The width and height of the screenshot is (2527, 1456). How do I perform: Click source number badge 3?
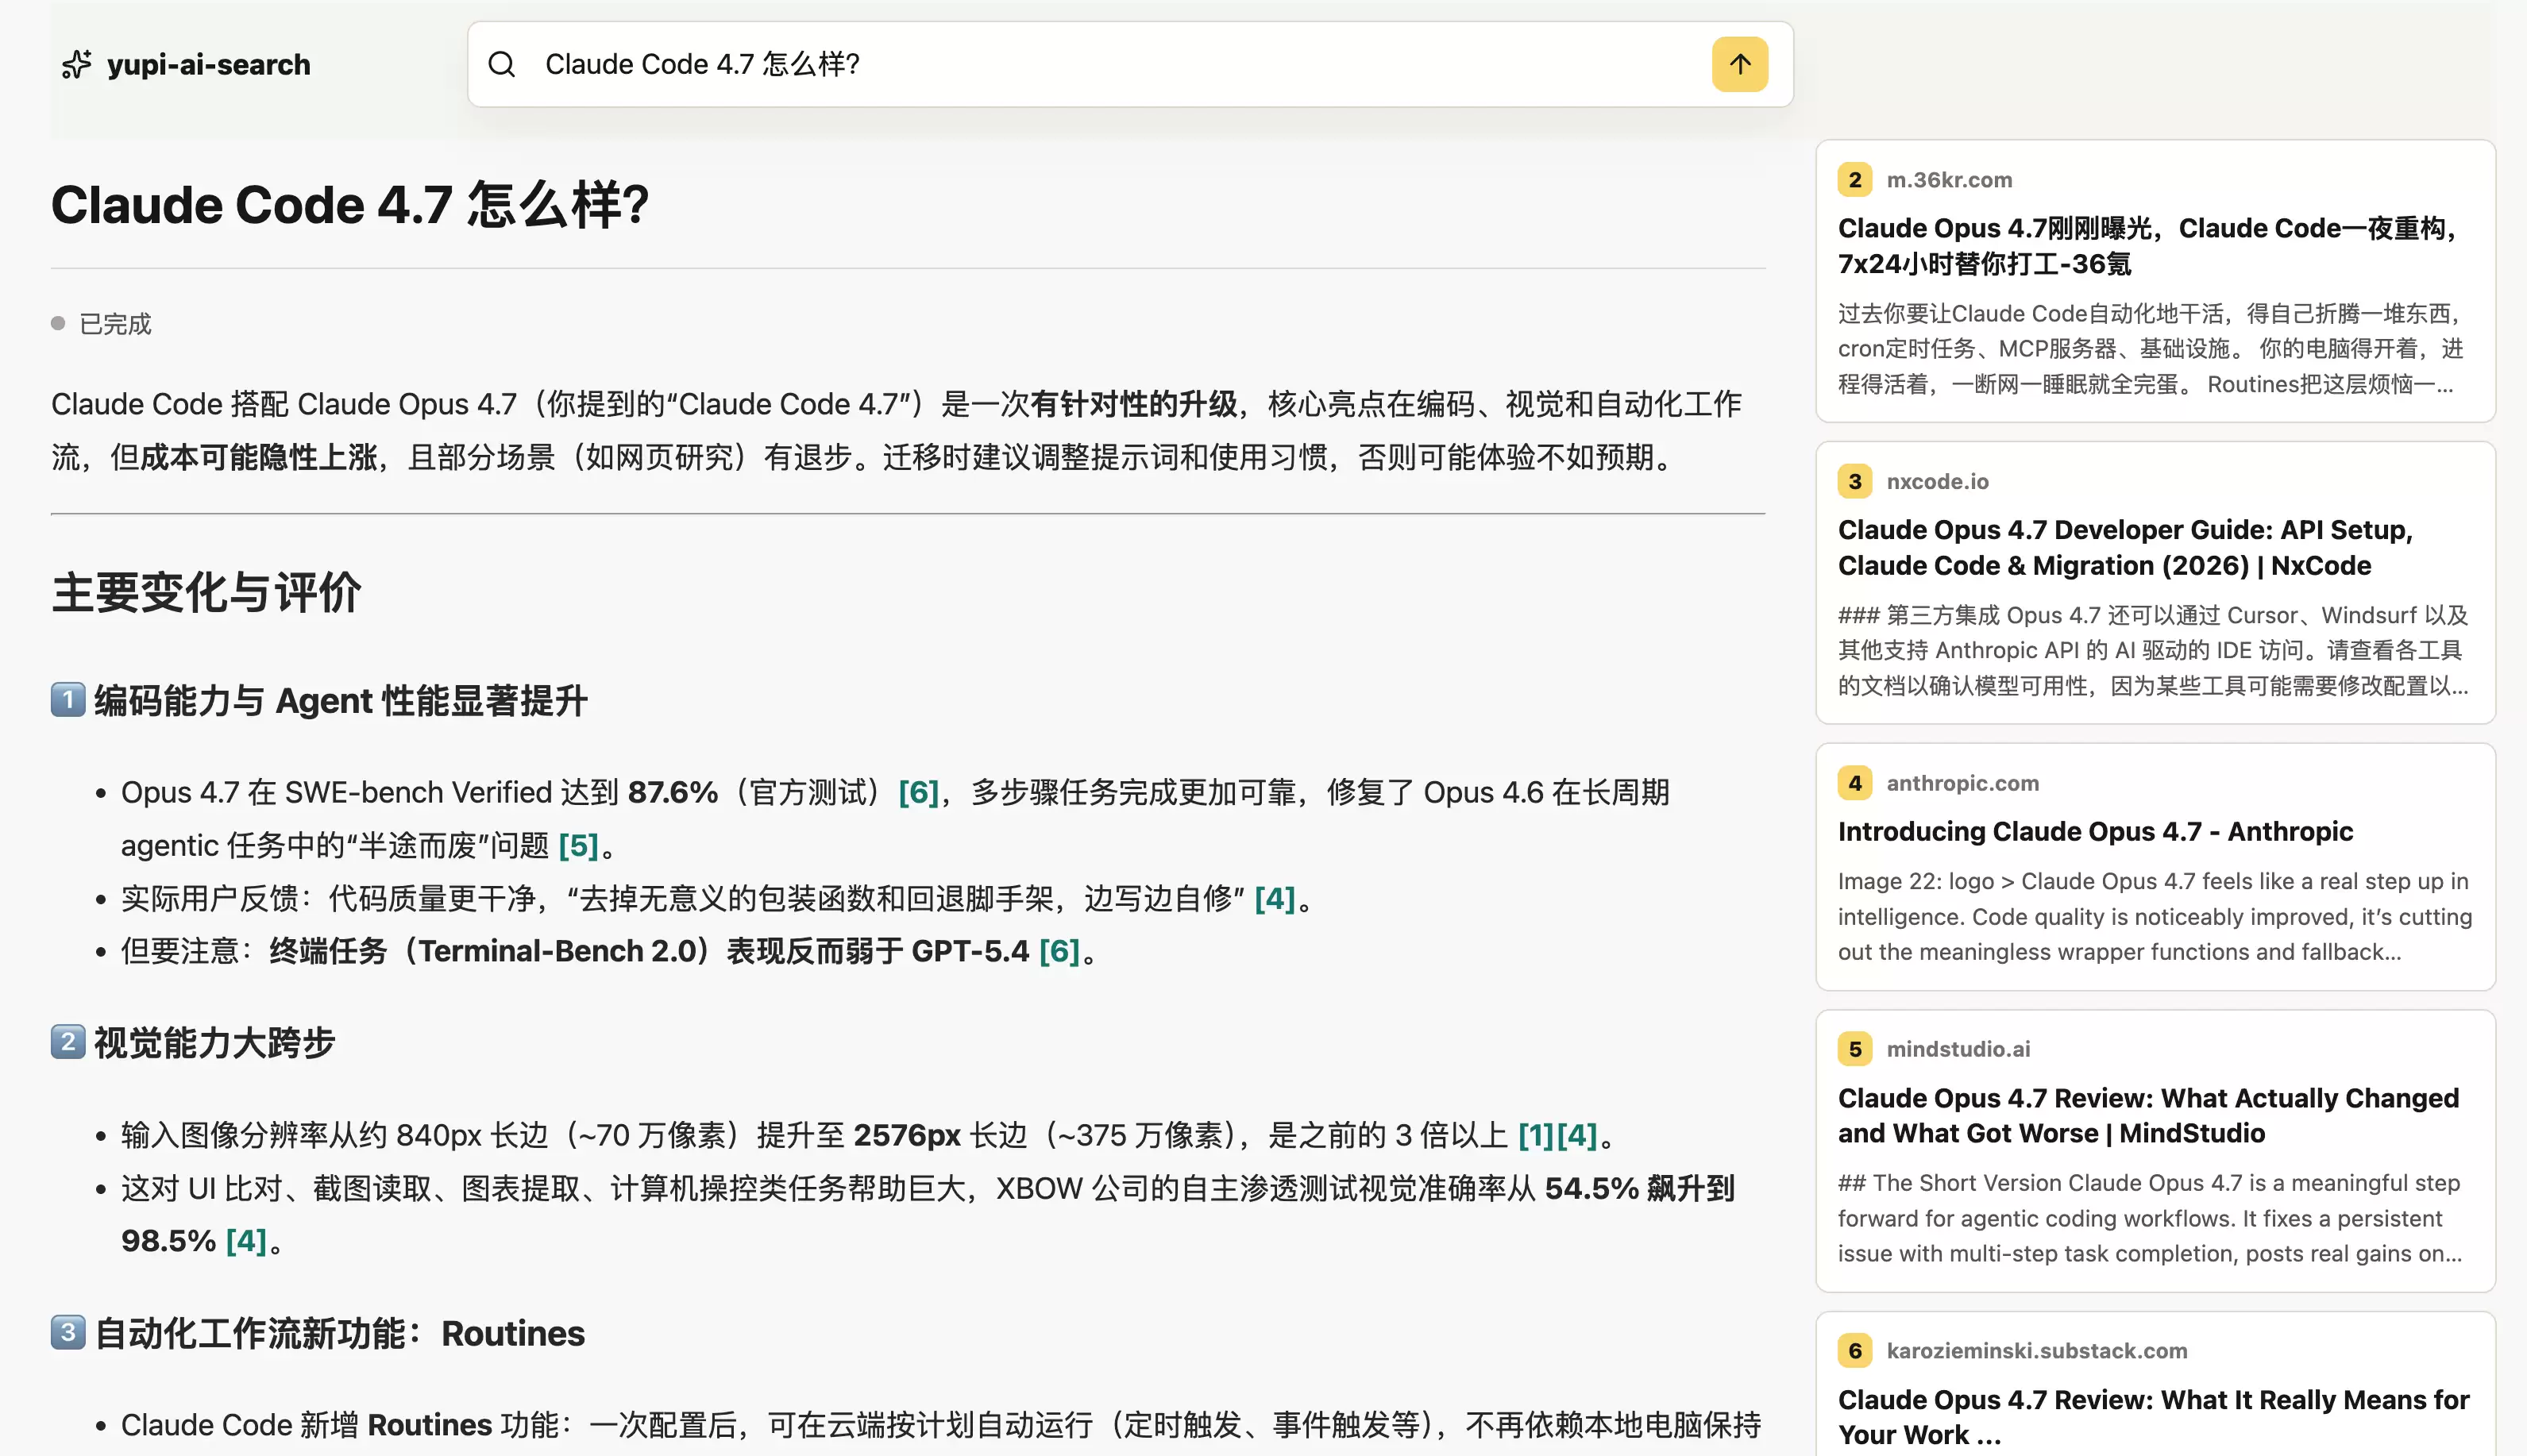click(1855, 481)
